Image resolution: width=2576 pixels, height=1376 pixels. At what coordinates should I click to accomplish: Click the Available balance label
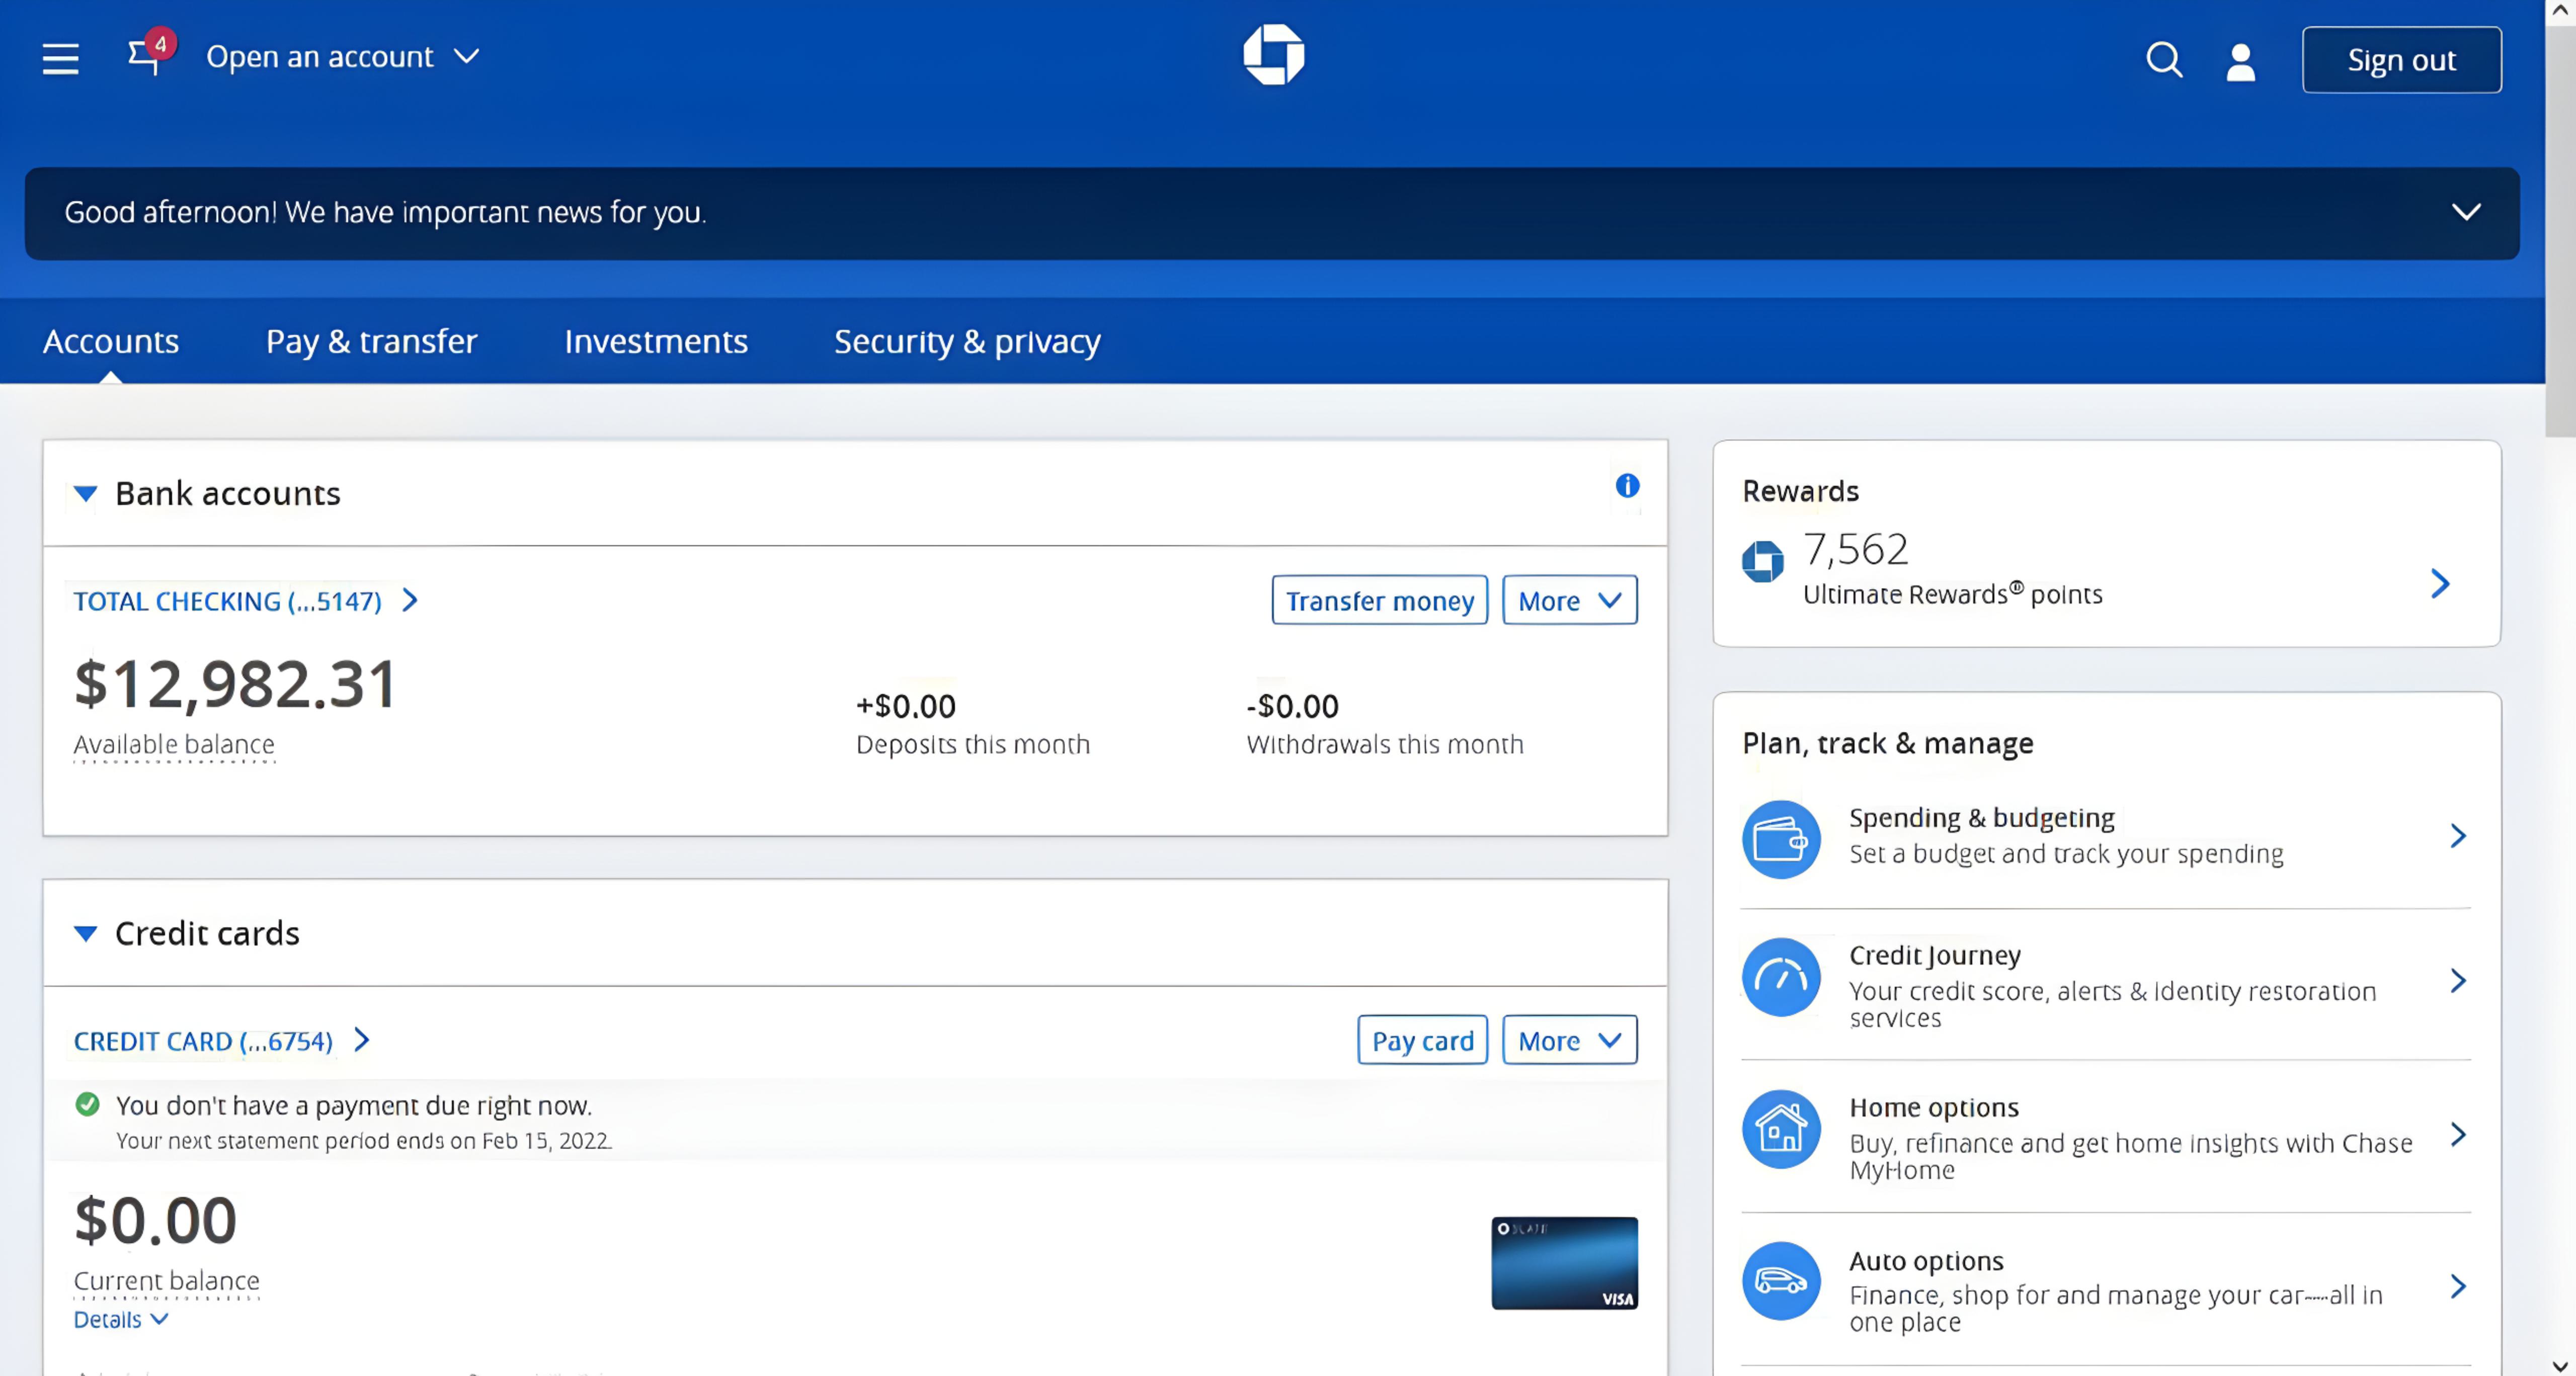[x=174, y=744]
